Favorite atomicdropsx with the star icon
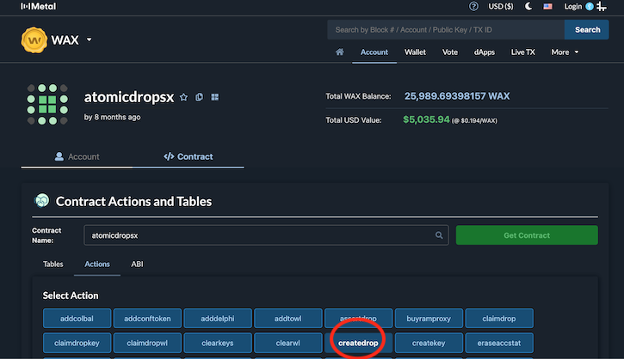 click(x=183, y=97)
